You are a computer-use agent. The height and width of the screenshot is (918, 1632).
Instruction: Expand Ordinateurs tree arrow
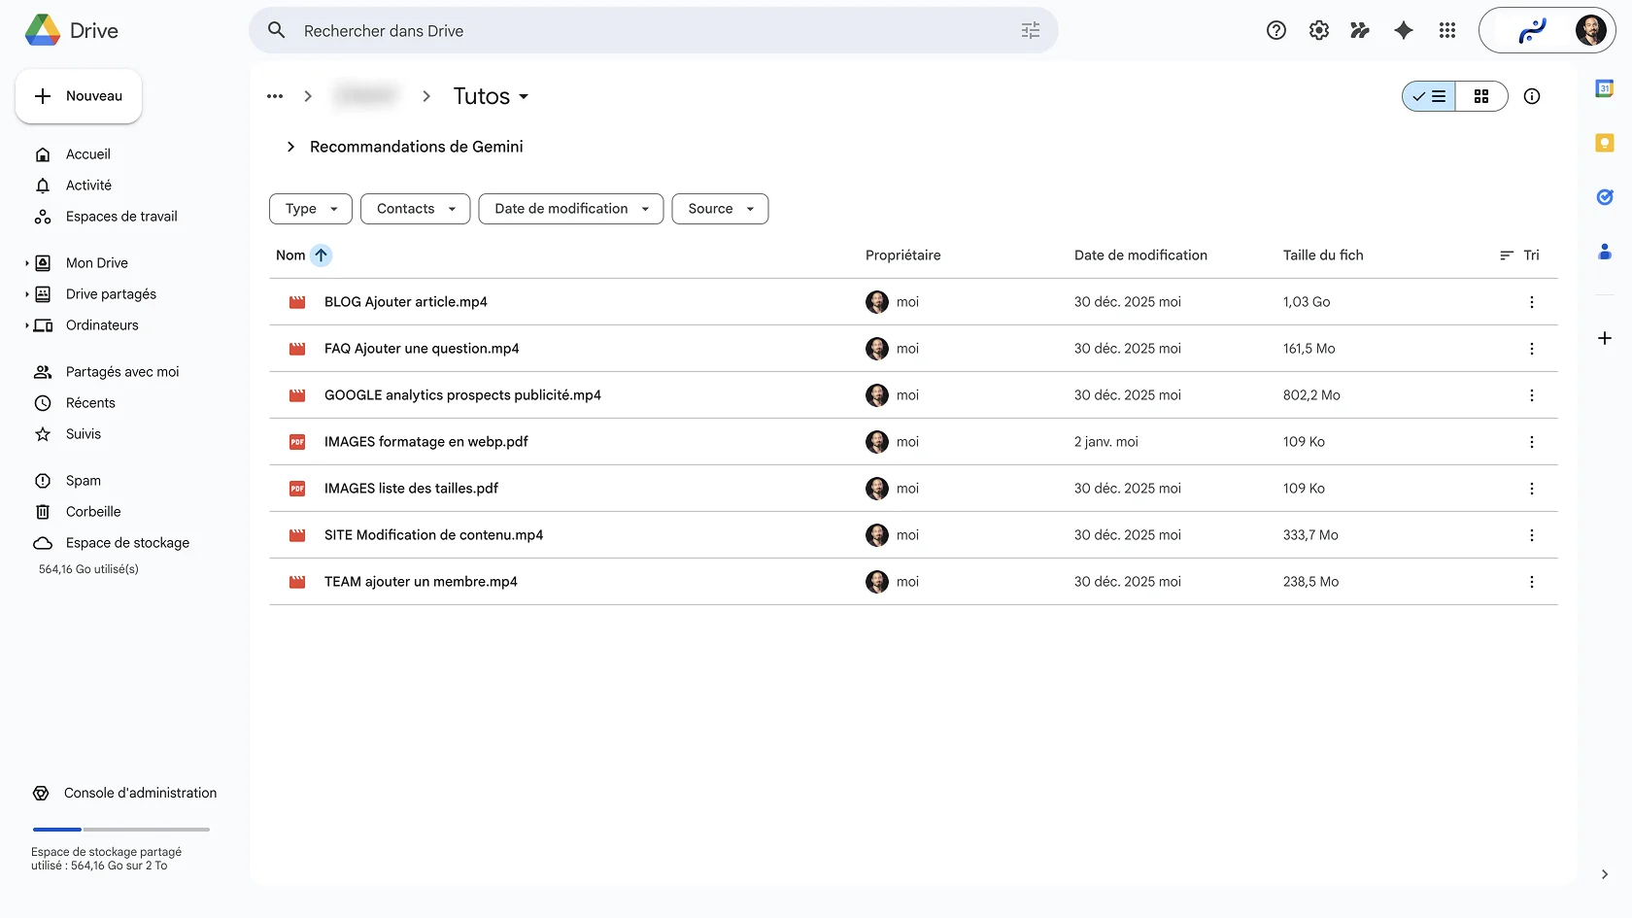click(x=27, y=325)
